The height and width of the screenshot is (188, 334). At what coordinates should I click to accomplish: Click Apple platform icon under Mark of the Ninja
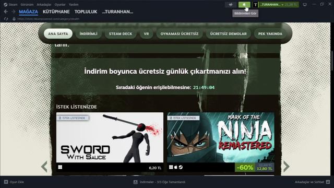coord(176,167)
